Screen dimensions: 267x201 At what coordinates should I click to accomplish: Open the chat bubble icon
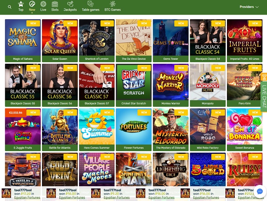(x=260, y=192)
